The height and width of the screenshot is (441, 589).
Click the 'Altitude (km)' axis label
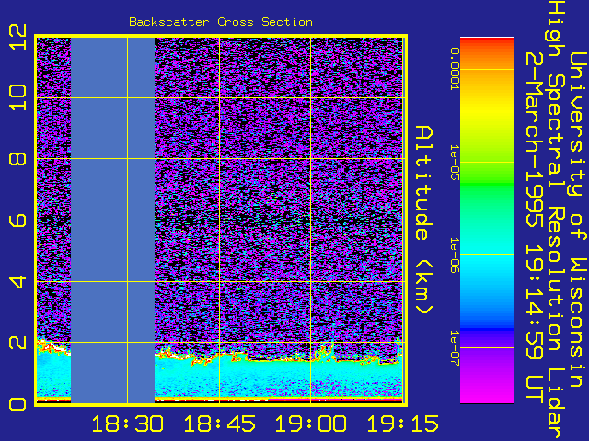424,220
